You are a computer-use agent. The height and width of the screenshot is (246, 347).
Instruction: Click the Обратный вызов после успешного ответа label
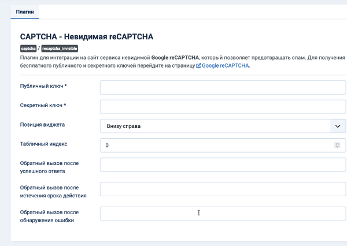(x=49, y=167)
